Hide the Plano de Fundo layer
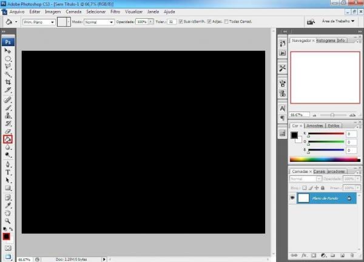 [292, 198]
